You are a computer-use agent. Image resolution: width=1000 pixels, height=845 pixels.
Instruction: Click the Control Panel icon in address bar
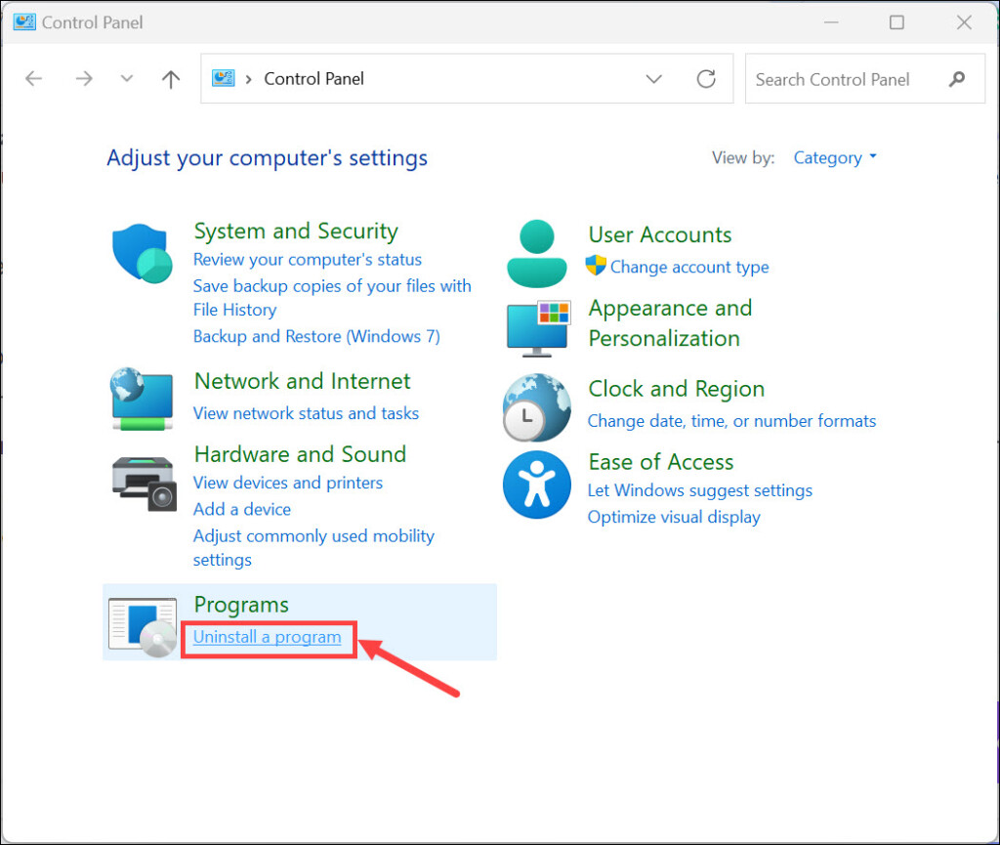(x=224, y=78)
